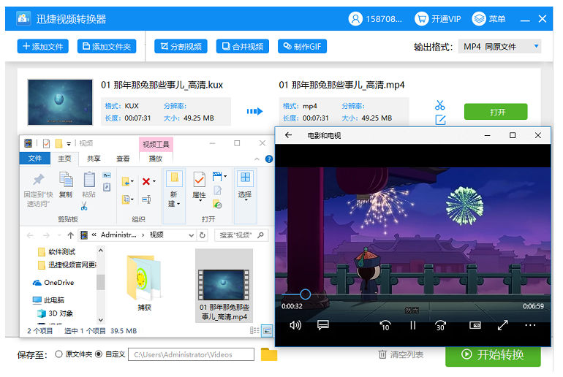This screenshot has height=377, width=563.
Task: Click the red X delete icon in ribbon
Action: pyautogui.click(x=146, y=181)
